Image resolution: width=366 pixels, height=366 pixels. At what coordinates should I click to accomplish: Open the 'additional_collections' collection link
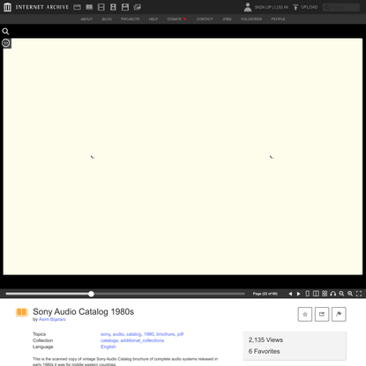(142, 340)
